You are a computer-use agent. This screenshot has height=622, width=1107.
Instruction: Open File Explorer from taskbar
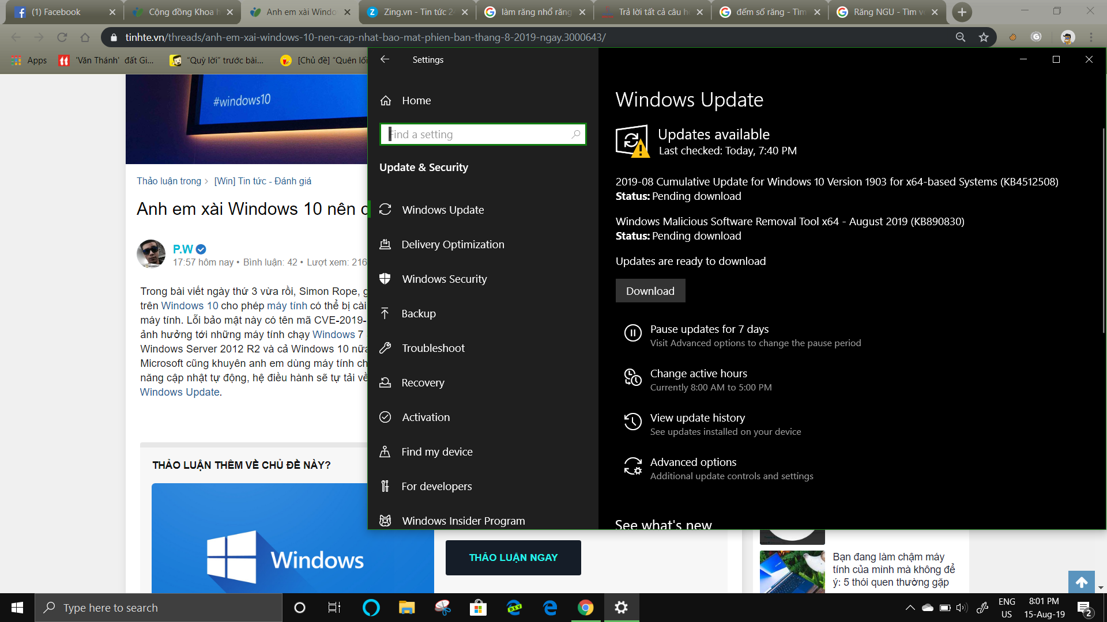click(x=407, y=608)
